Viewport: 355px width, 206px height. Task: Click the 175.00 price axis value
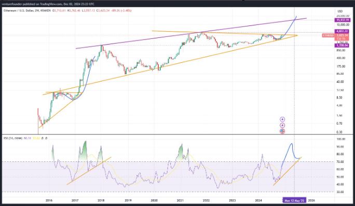tap(342, 66)
